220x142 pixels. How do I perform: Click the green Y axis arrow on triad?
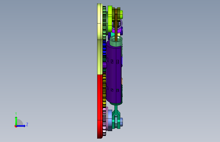pos(16,121)
